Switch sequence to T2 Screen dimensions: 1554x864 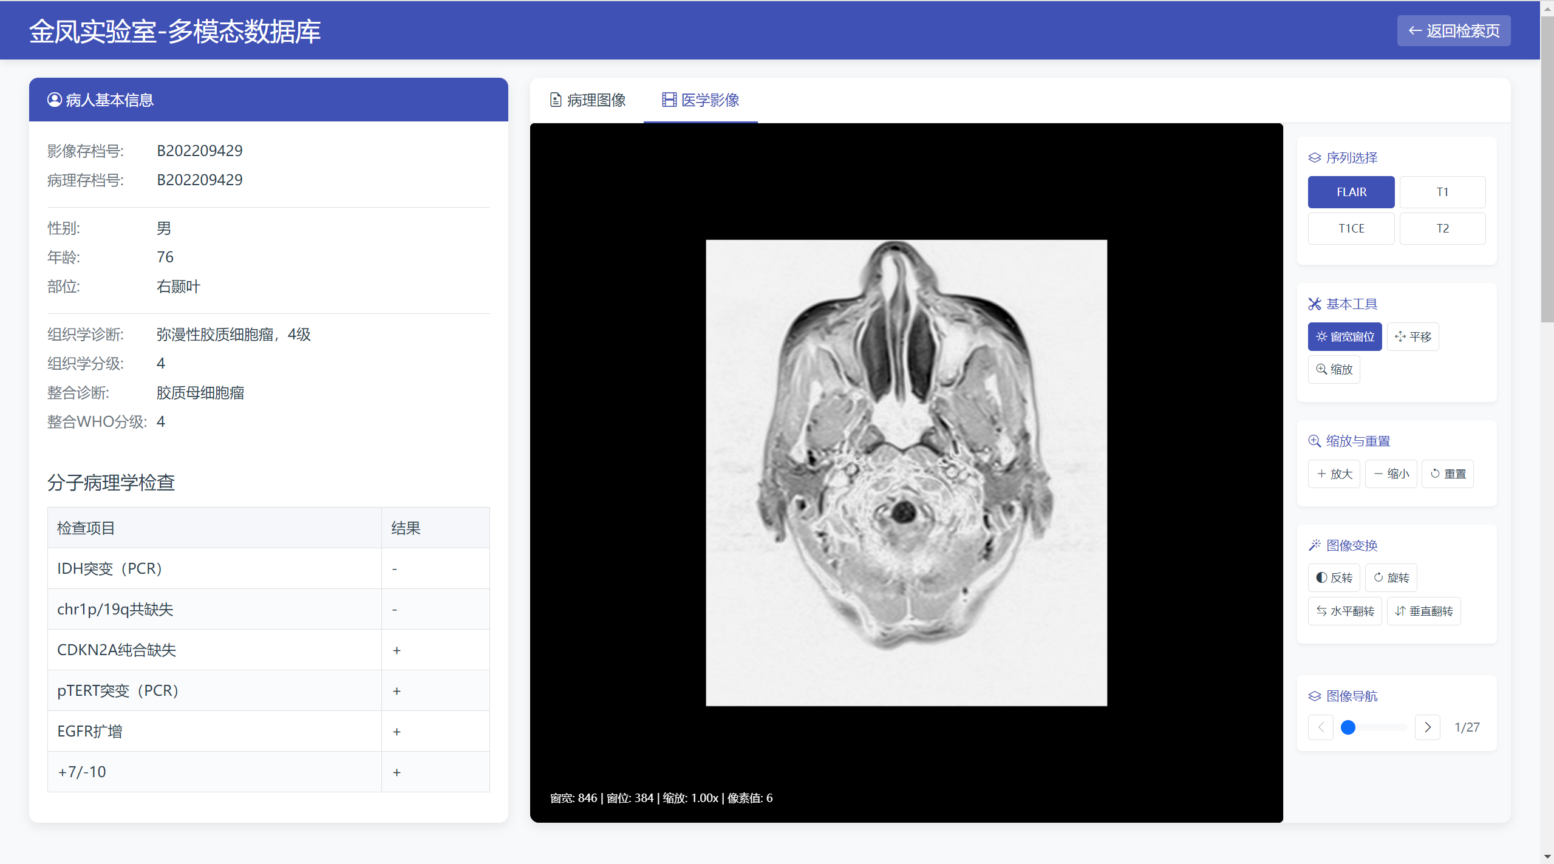point(1442,229)
